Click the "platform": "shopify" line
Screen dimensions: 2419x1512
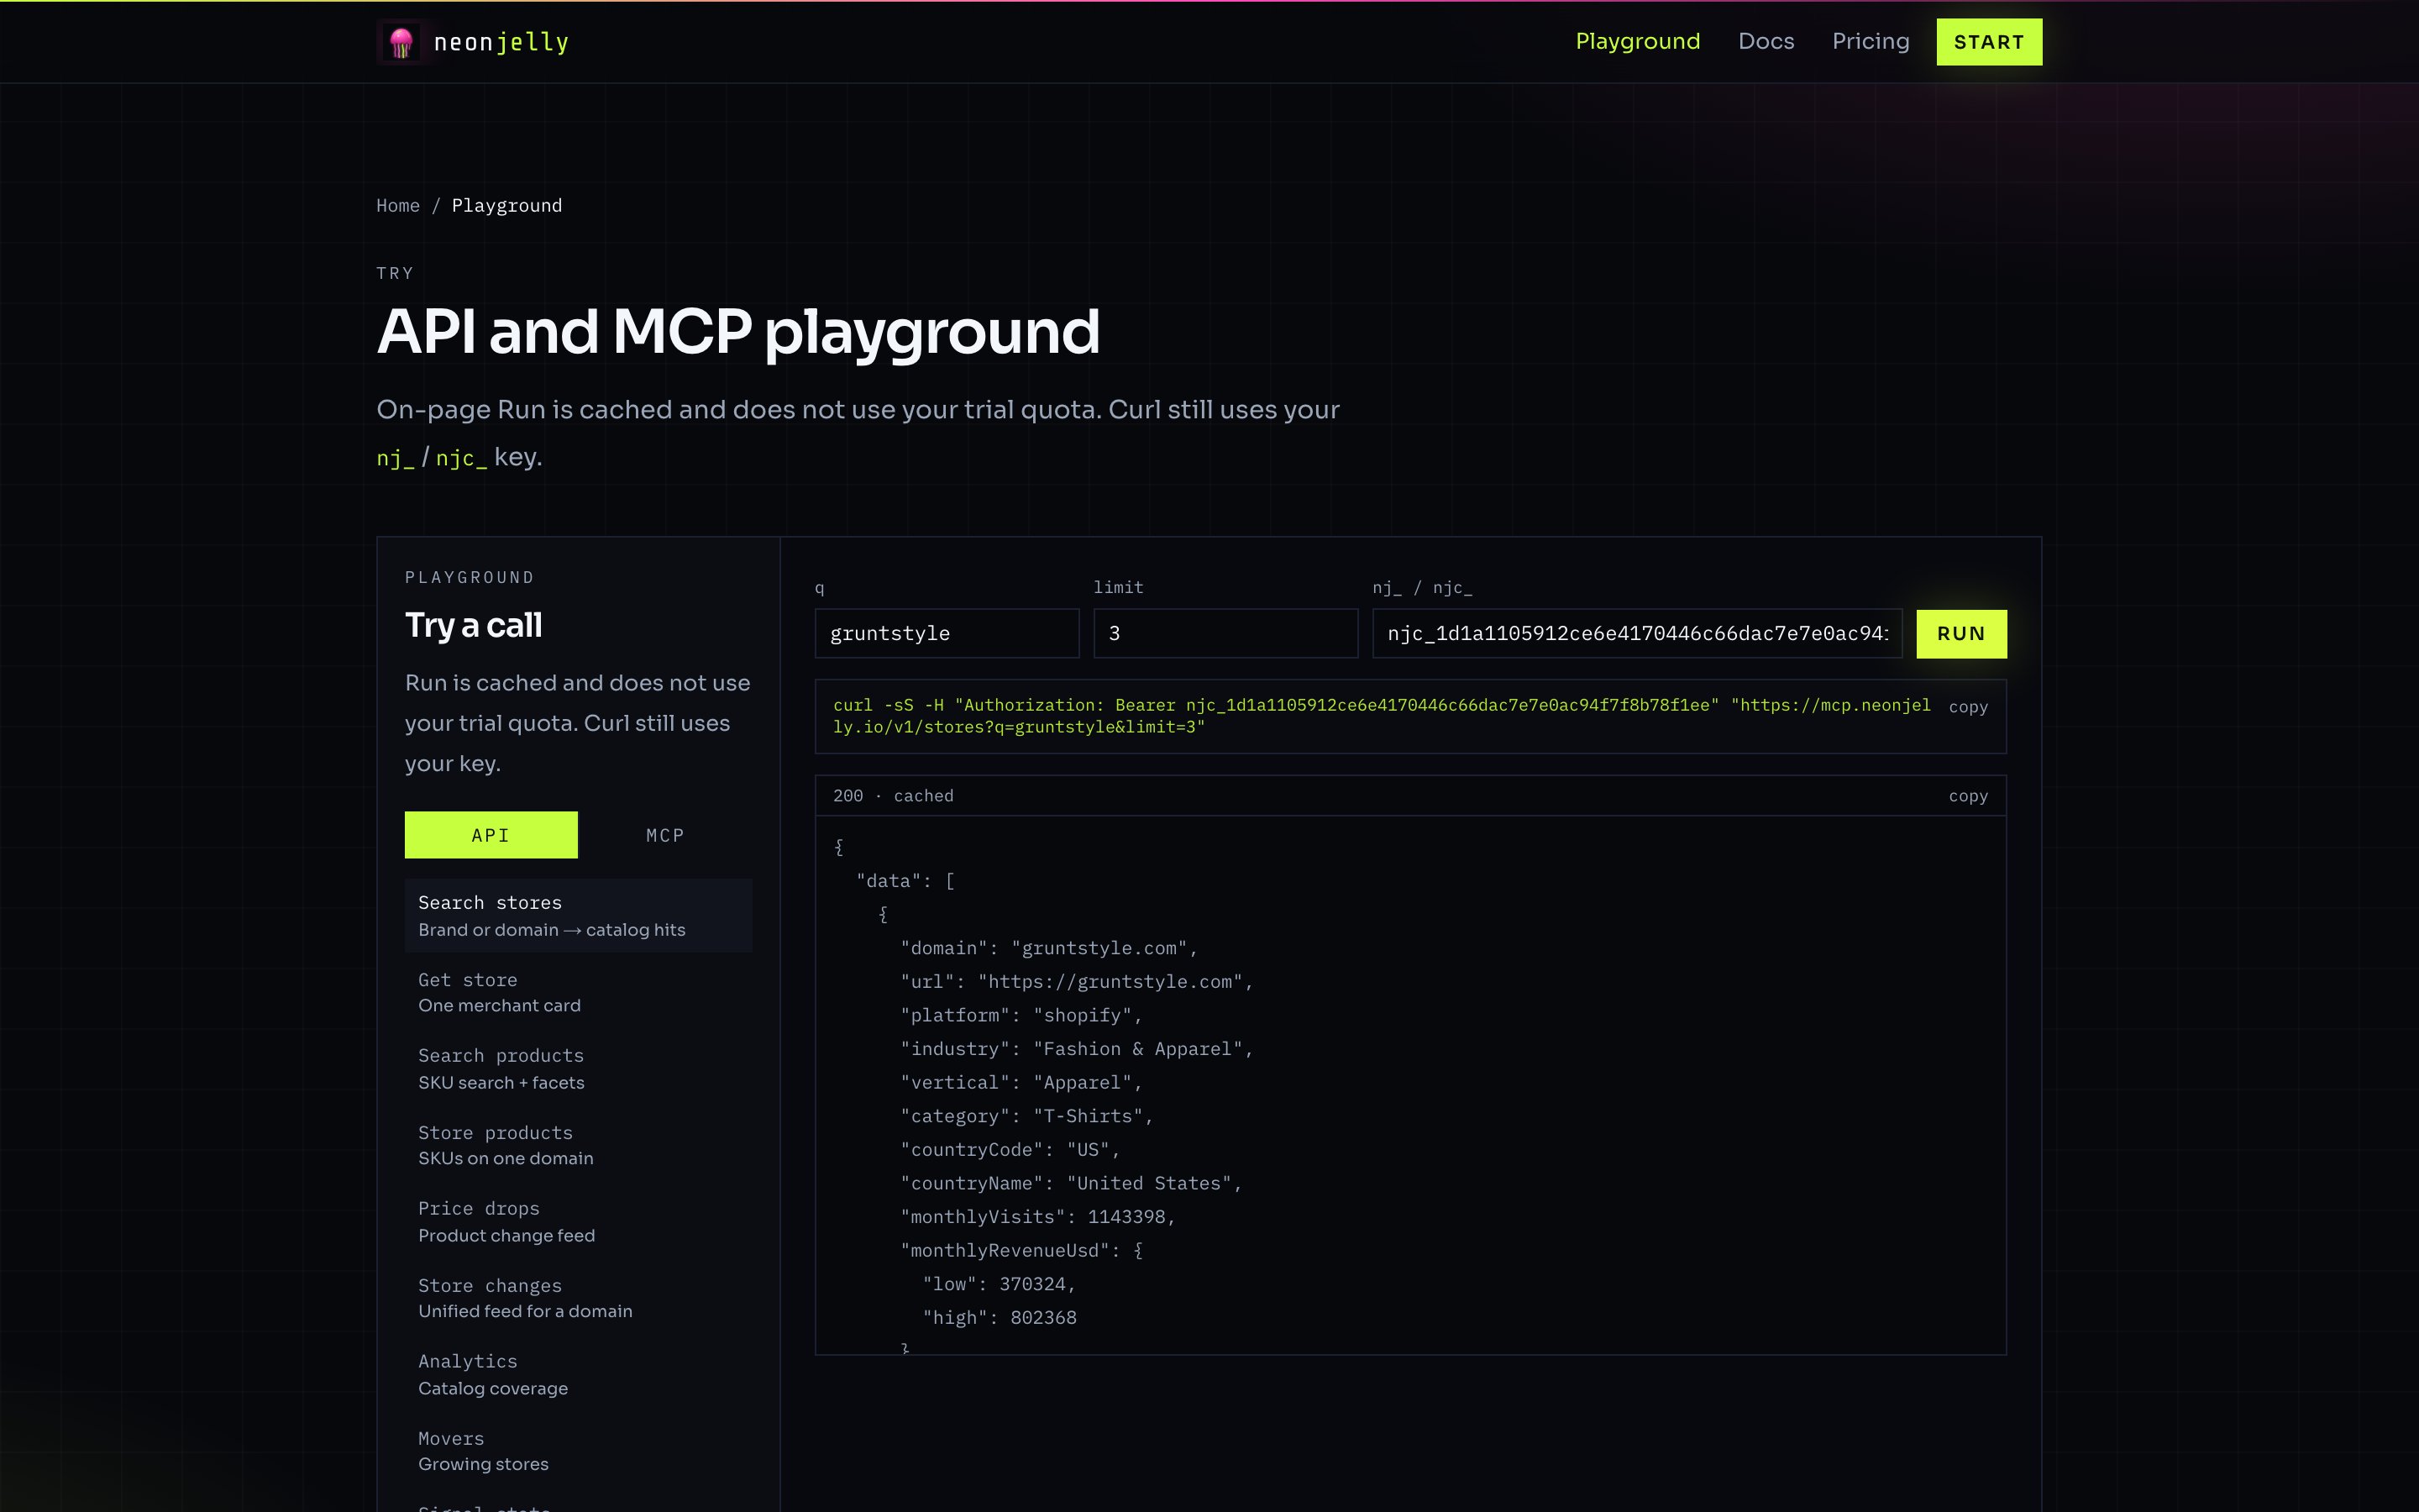(1021, 1015)
